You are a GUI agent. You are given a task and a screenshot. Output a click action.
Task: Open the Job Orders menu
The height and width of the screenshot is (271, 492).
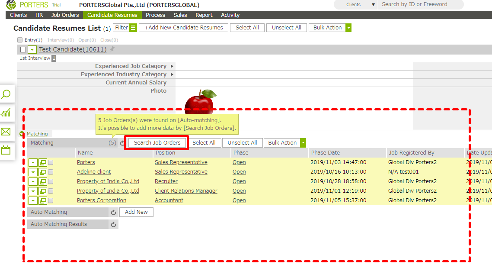click(x=65, y=15)
